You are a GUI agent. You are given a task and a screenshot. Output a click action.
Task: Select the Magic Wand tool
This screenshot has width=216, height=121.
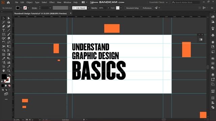[4, 22]
